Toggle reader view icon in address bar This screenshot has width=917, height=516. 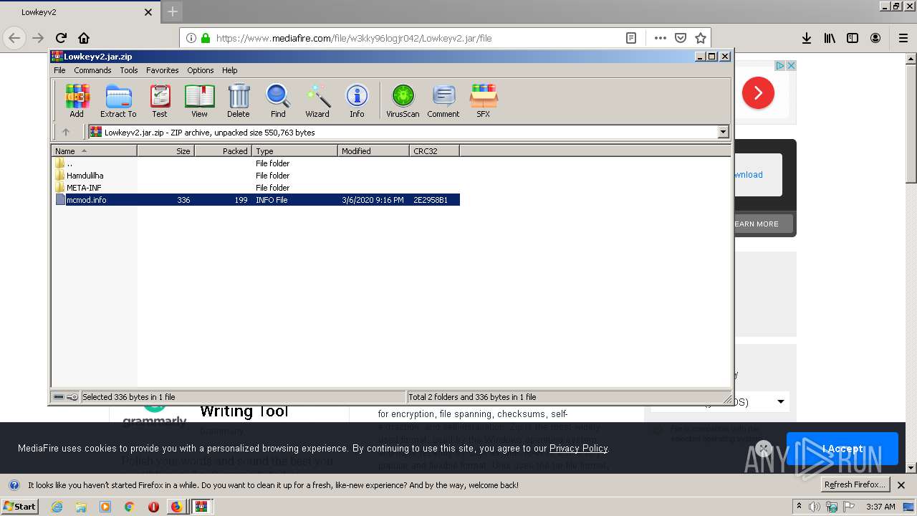tap(631, 38)
